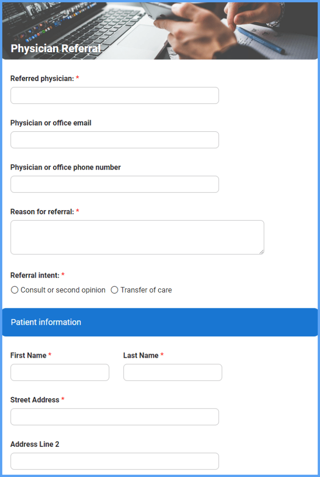Image resolution: width=320 pixels, height=477 pixels.
Task: Click the First Name required asterisk
Action: point(49,355)
